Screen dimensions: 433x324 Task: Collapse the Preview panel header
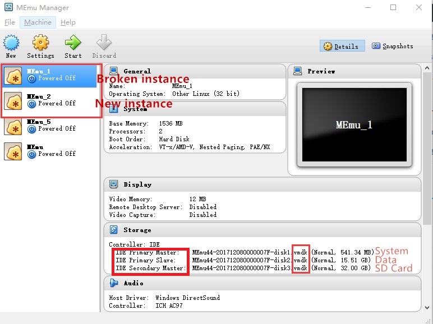(x=354, y=71)
